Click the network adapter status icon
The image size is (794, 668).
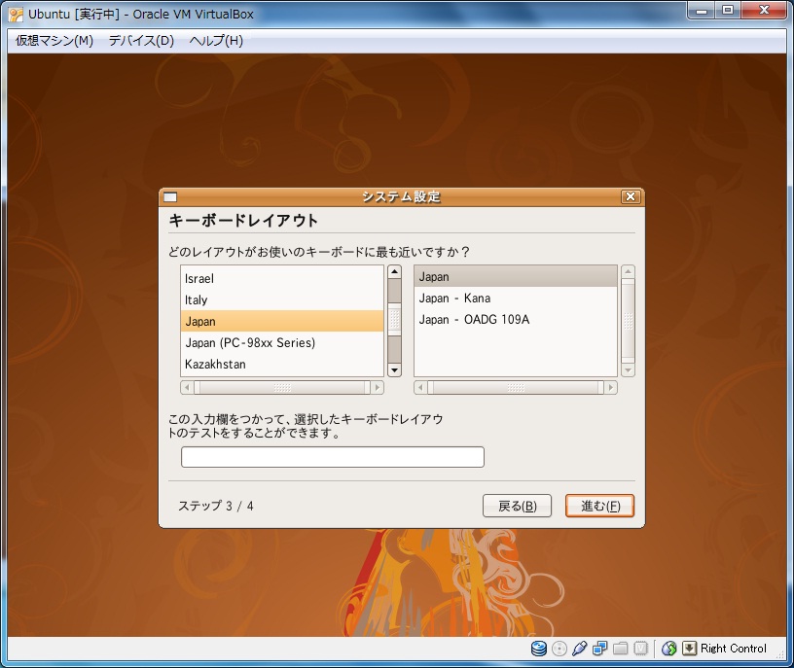click(600, 649)
